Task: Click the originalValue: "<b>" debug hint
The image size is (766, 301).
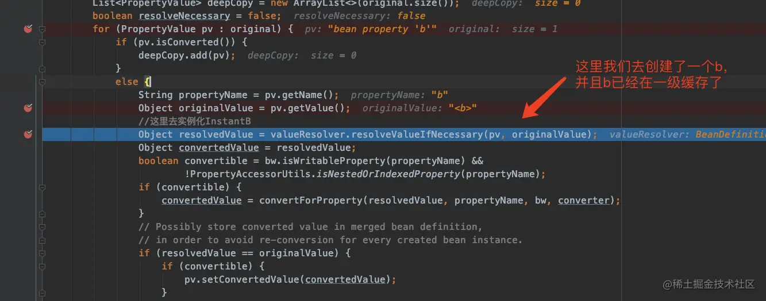Action: click(419, 108)
